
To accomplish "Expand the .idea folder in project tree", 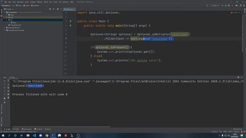I will pyautogui.click(x=7, y=15).
